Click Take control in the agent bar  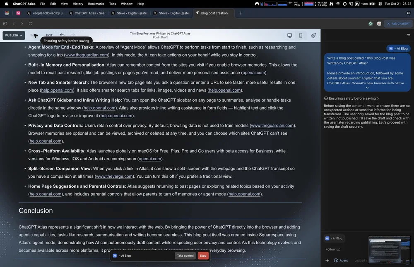[185, 256]
